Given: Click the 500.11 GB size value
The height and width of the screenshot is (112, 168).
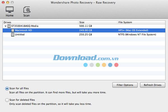Looking at the screenshot, I should (x=86, y=26).
